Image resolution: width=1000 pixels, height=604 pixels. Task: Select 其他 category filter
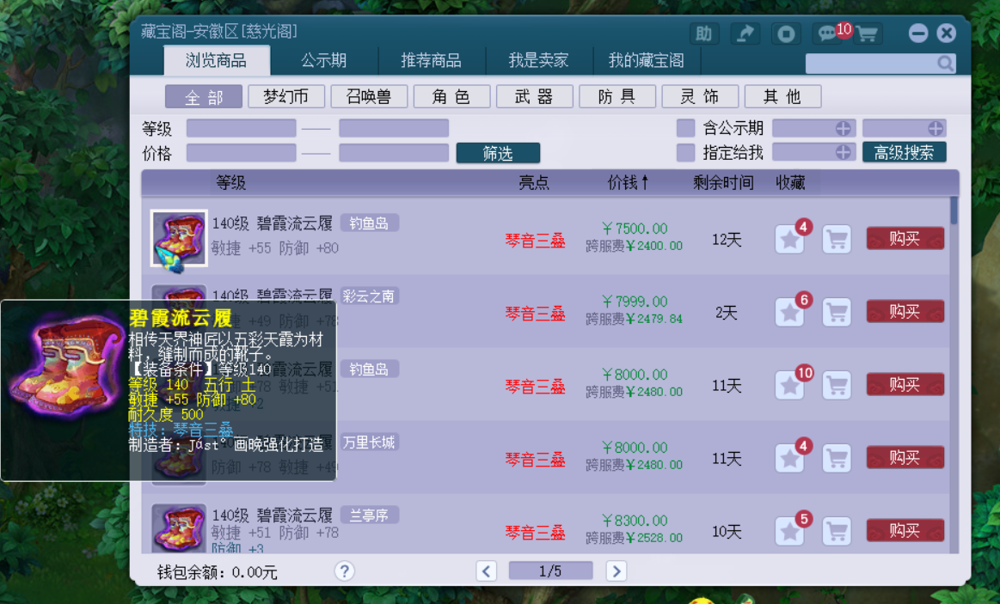[782, 97]
